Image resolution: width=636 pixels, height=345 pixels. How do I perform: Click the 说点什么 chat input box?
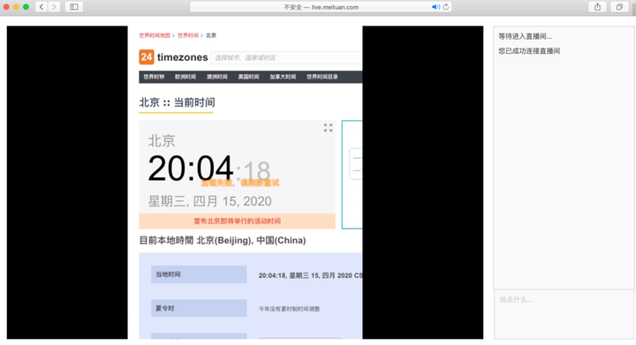(x=564, y=314)
